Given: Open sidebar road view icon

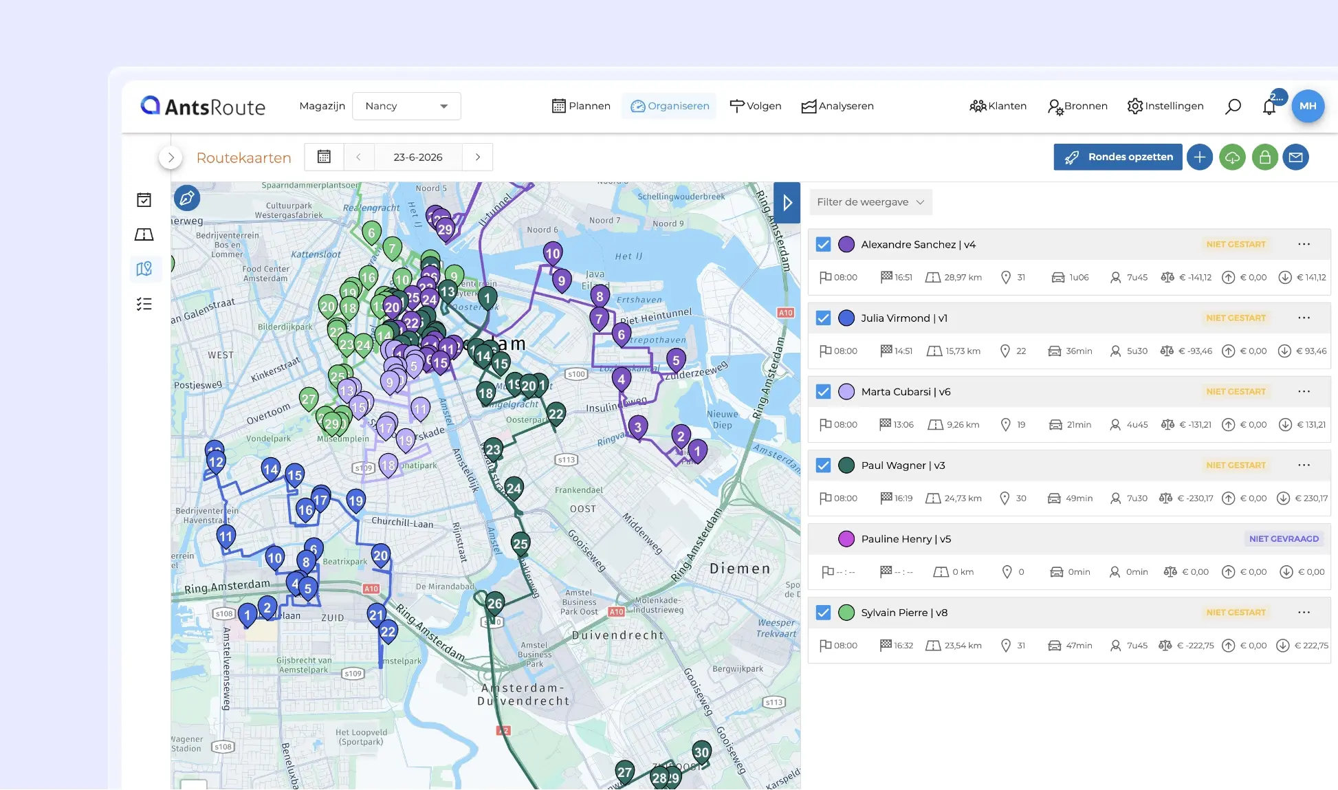Looking at the screenshot, I should tap(144, 234).
